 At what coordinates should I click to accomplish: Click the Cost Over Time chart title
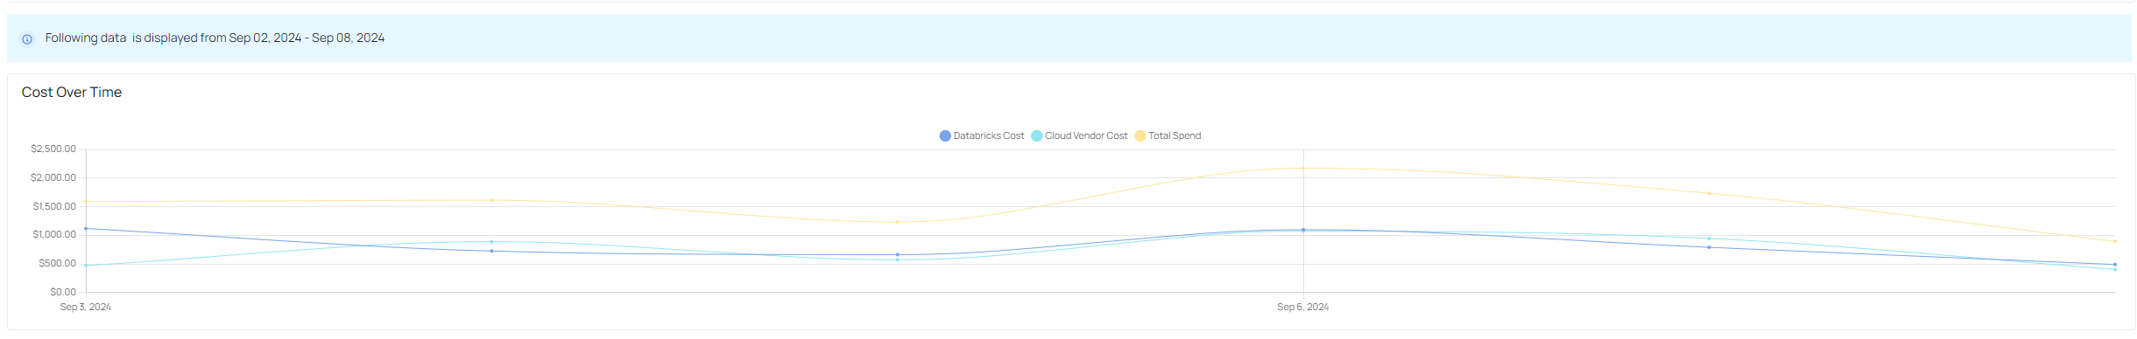pyautogui.click(x=72, y=93)
